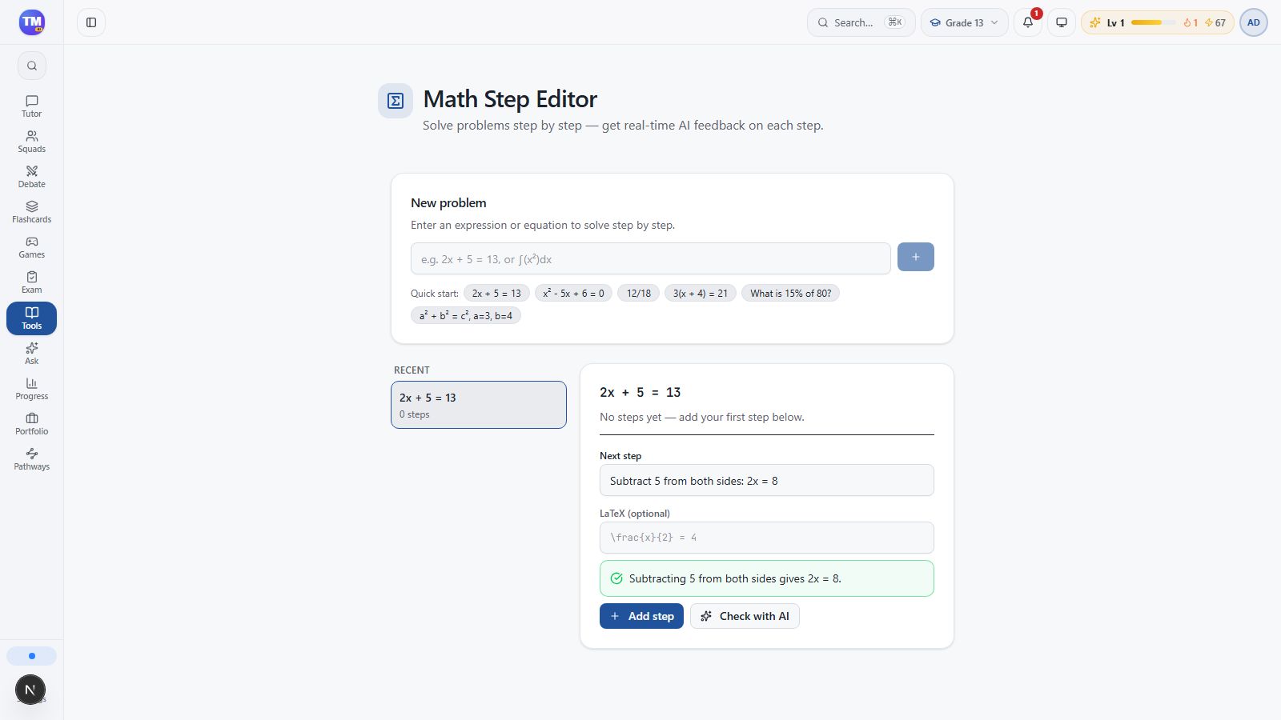Choose the 12/18 quick start chip
The image size is (1281, 720).
click(x=638, y=293)
